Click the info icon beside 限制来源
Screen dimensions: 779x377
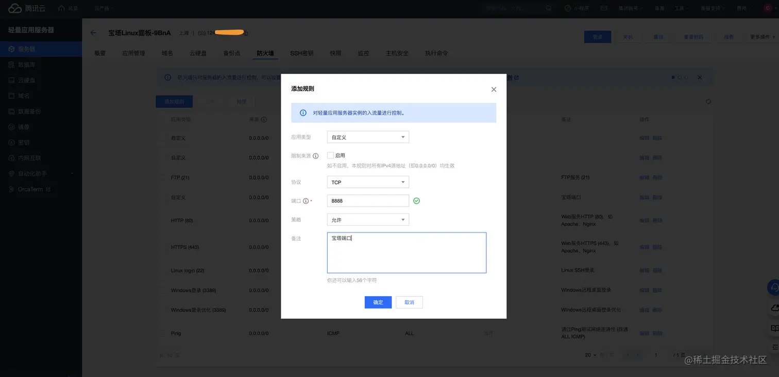[316, 156]
